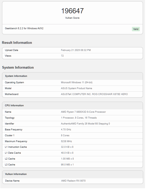Click the green Valid badge

pos(136,29)
